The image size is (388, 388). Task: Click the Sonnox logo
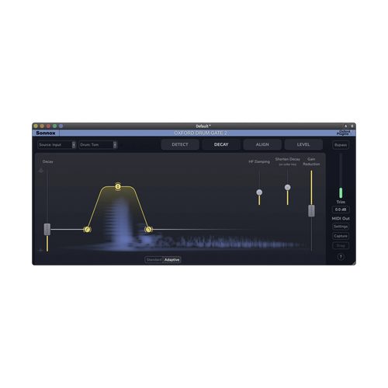point(46,133)
